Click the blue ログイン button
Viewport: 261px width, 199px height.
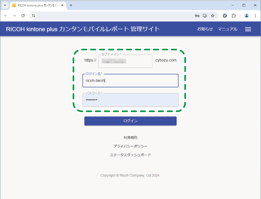(x=130, y=121)
